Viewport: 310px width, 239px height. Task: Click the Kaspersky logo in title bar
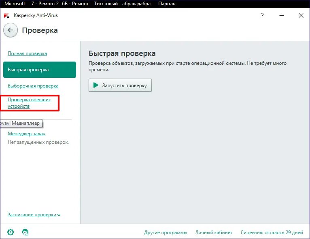pos(6,15)
